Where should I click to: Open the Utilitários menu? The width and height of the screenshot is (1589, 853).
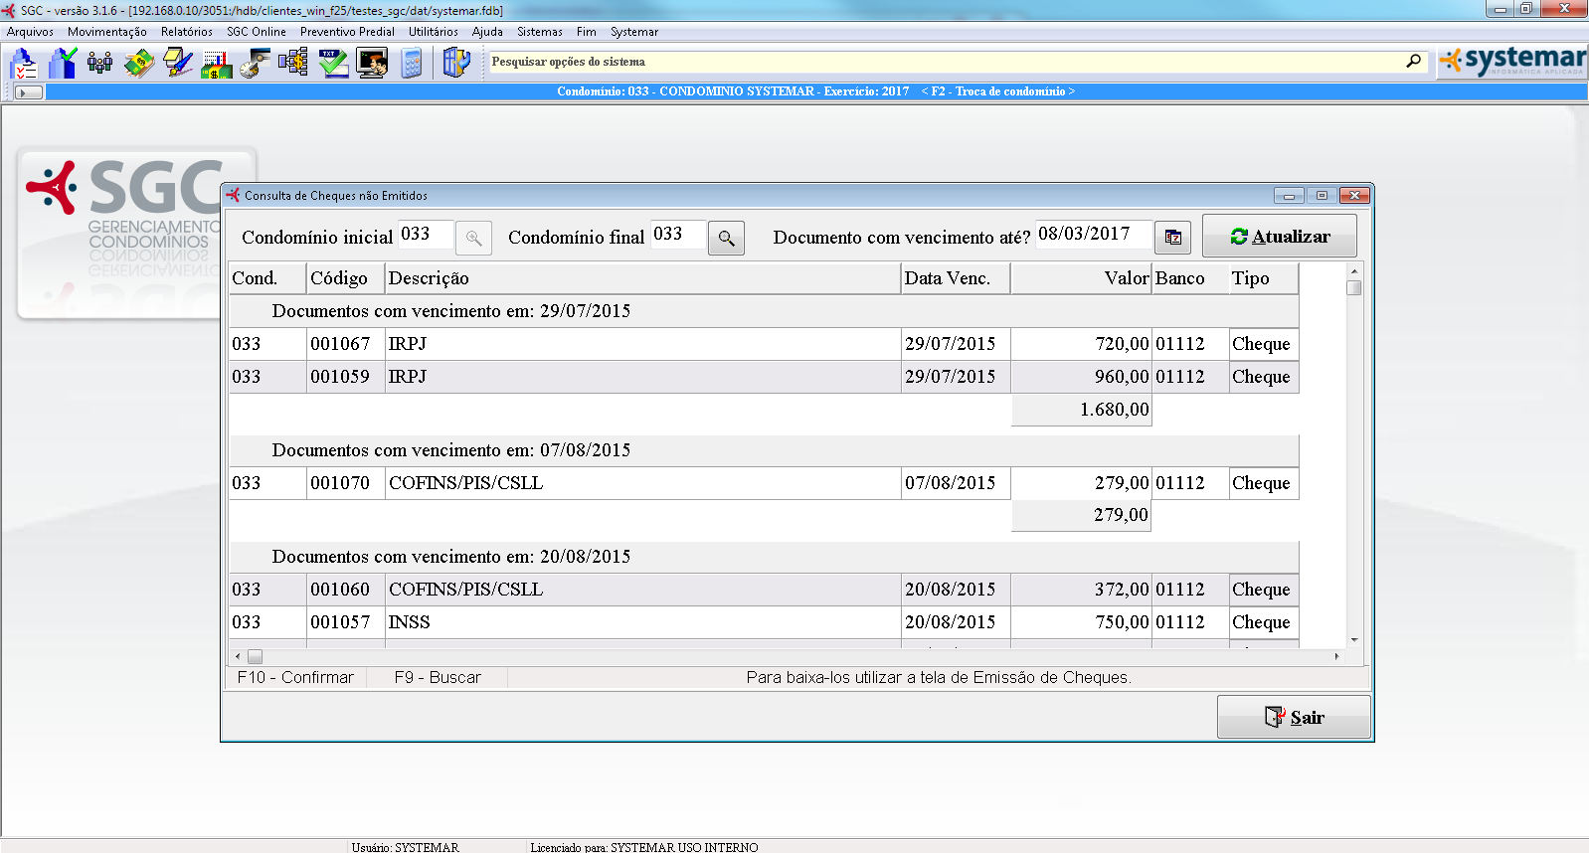pyautogui.click(x=433, y=32)
